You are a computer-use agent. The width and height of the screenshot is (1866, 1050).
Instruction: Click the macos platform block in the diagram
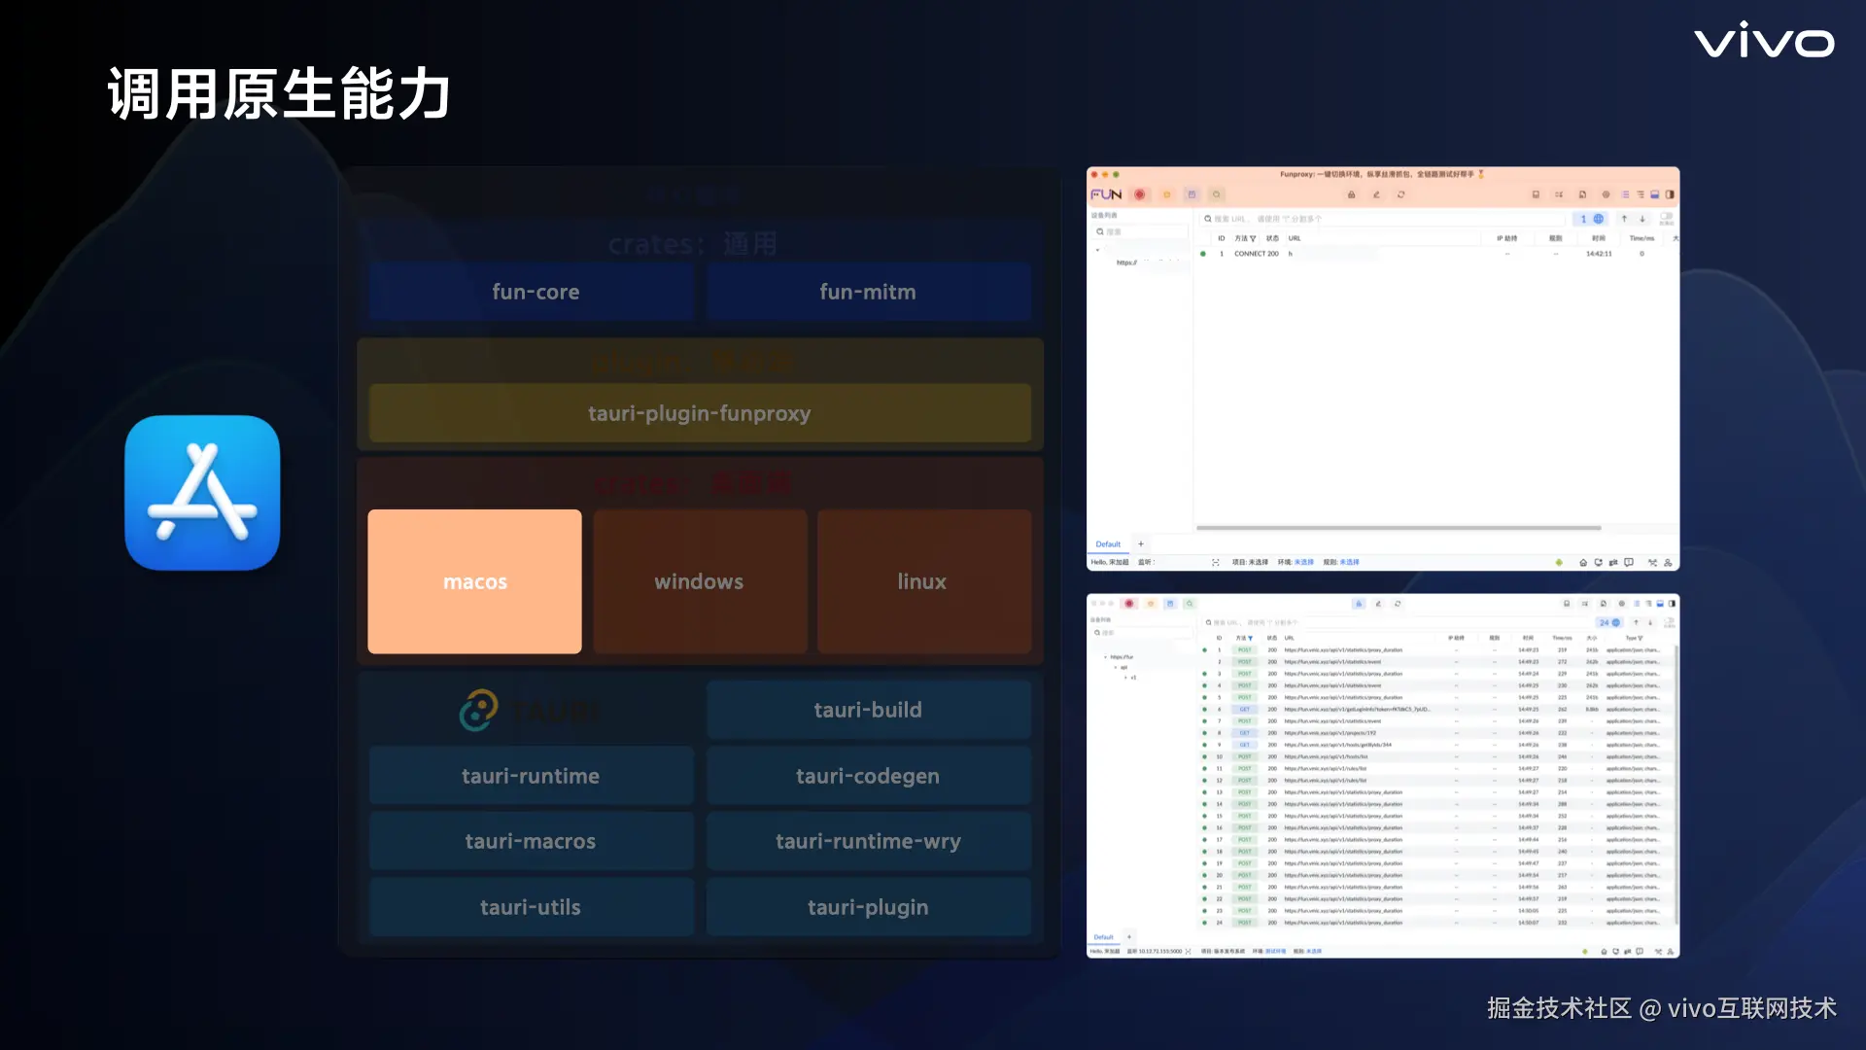point(474,581)
